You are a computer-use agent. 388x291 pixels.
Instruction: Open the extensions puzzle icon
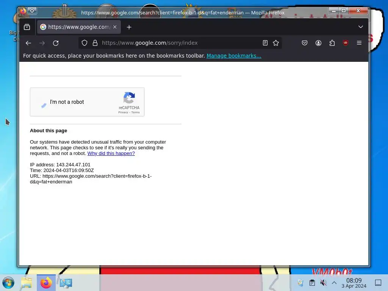(x=332, y=43)
